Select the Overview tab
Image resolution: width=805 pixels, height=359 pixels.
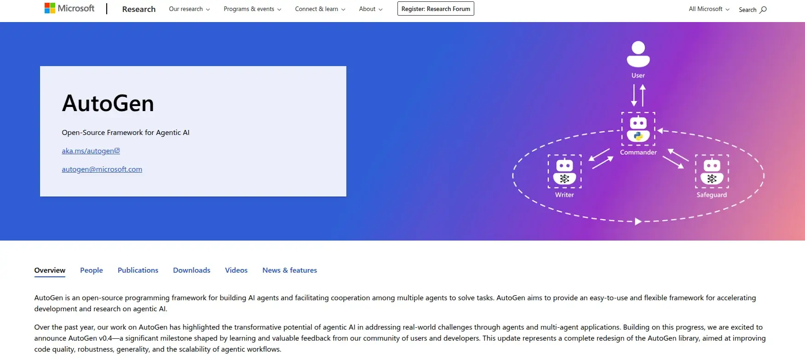click(50, 270)
